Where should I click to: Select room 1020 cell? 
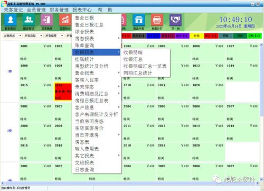[x=208, y=92]
